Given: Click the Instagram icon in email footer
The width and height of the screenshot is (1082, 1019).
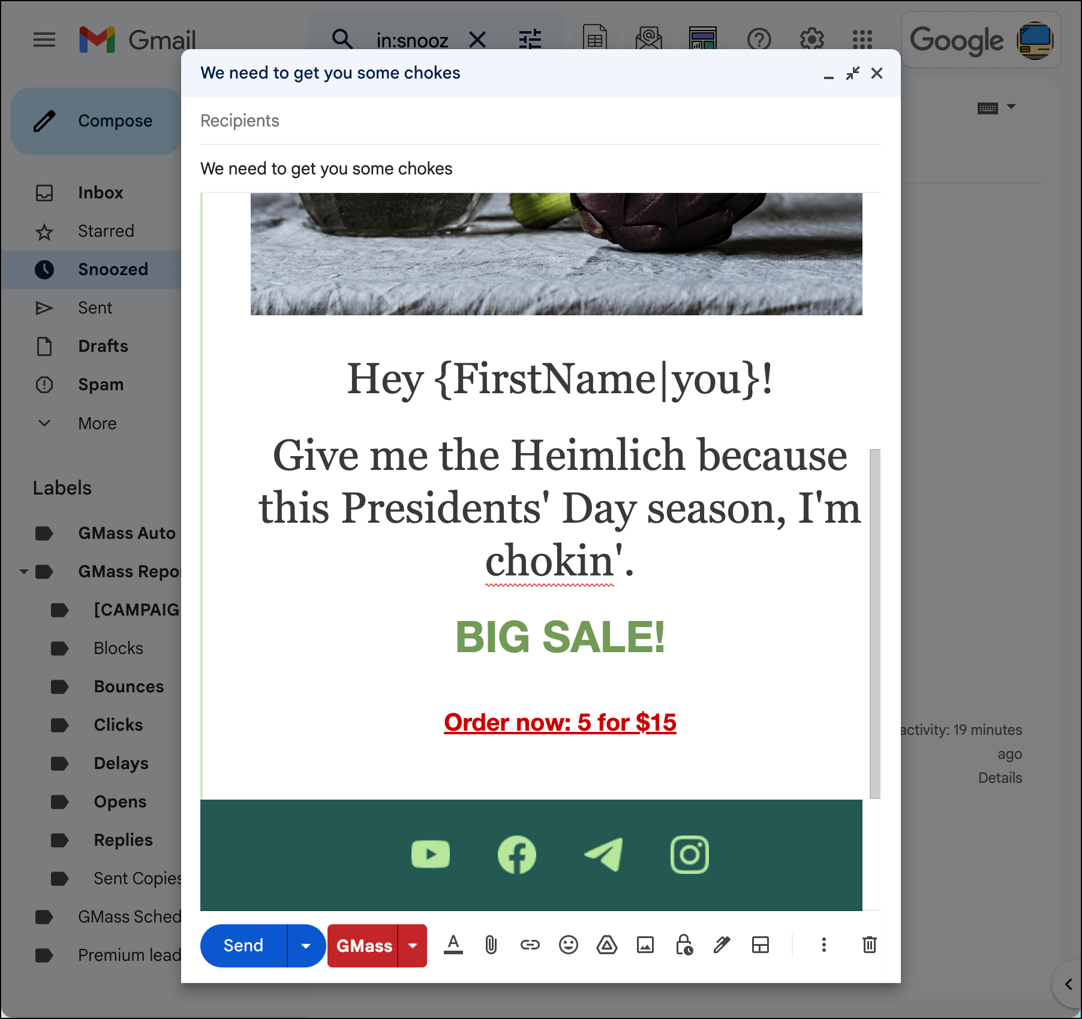Looking at the screenshot, I should click(x=690, y=855).
